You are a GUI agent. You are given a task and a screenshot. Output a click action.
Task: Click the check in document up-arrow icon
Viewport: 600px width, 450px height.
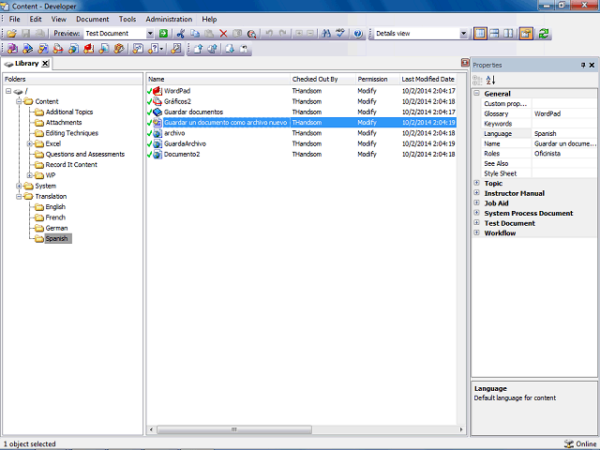pyautogui.click(x=198, y=49)
